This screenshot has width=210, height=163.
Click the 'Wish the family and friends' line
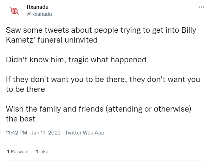[x=99, y=109]
